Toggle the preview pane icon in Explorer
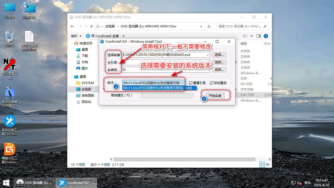This screenshot has width=334, height=188. point(259,36)
